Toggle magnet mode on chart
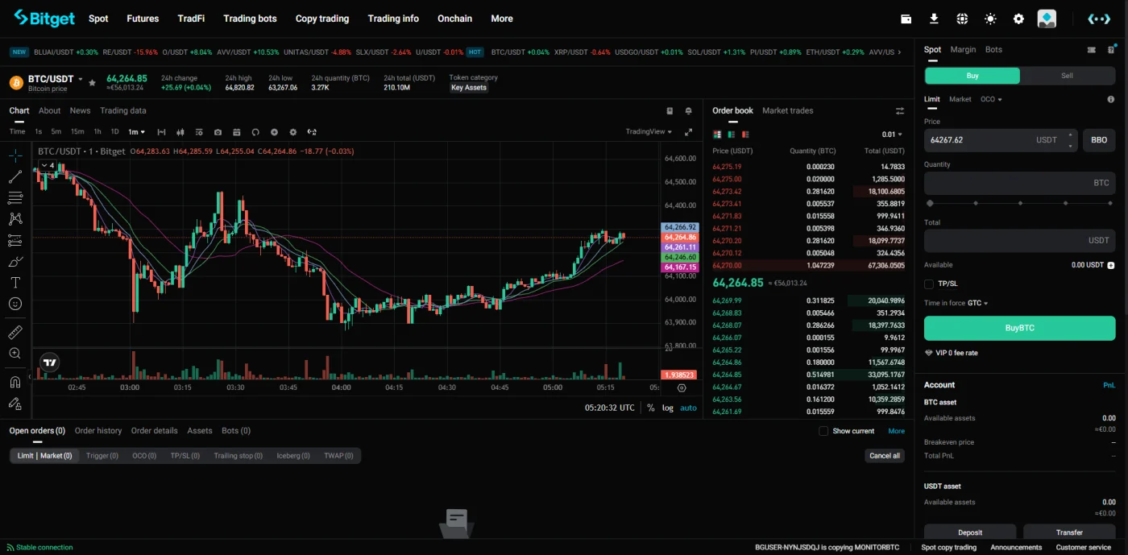The height and width of the screenshot is (555, 1128). pyautogui.click(x=15, y=382)
